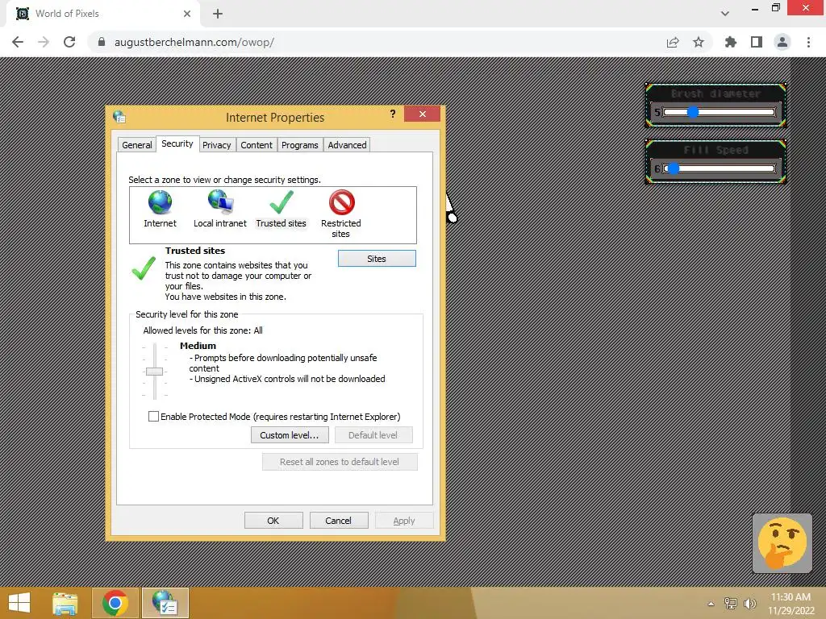Go back in Chrome browser
826x619 pixels.
[18, 42]
